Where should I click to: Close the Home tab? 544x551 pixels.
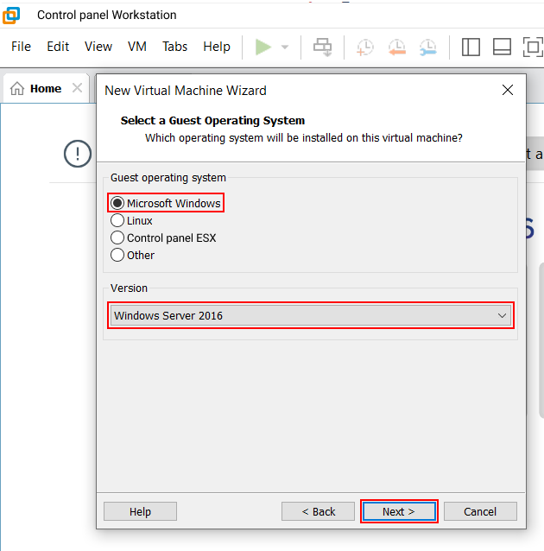click(77, 88)
